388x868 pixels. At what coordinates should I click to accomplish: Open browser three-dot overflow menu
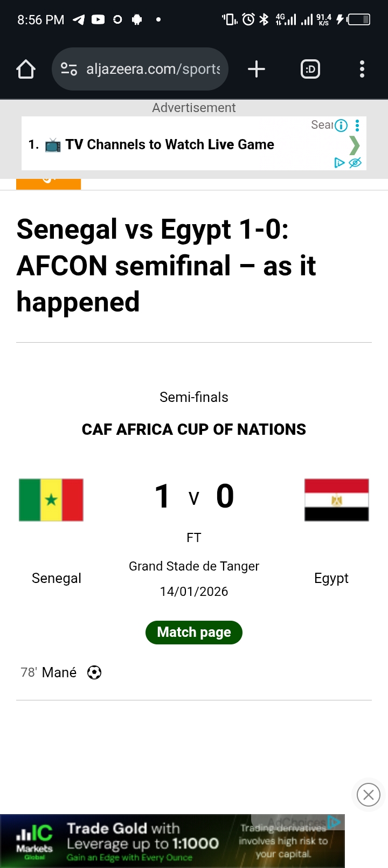tap(362, 69)
